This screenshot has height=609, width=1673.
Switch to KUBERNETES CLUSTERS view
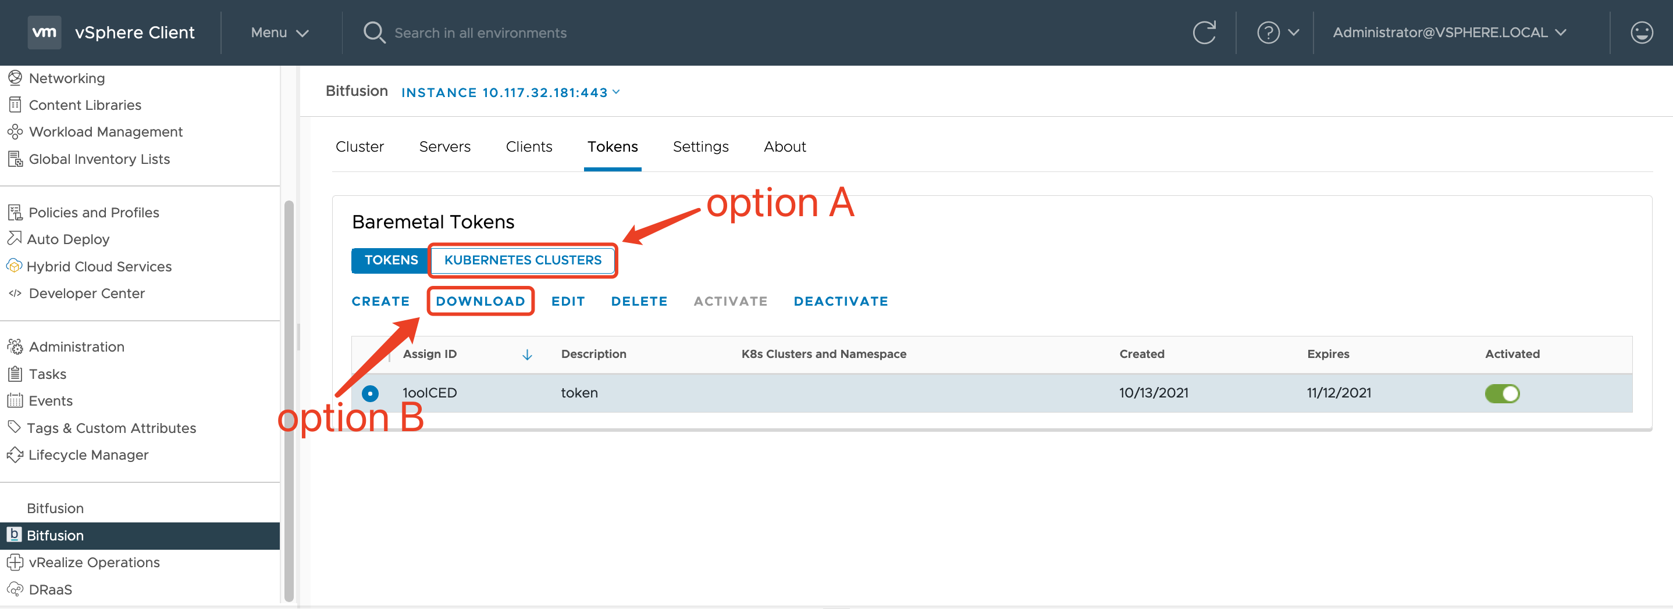pos(522,260)
